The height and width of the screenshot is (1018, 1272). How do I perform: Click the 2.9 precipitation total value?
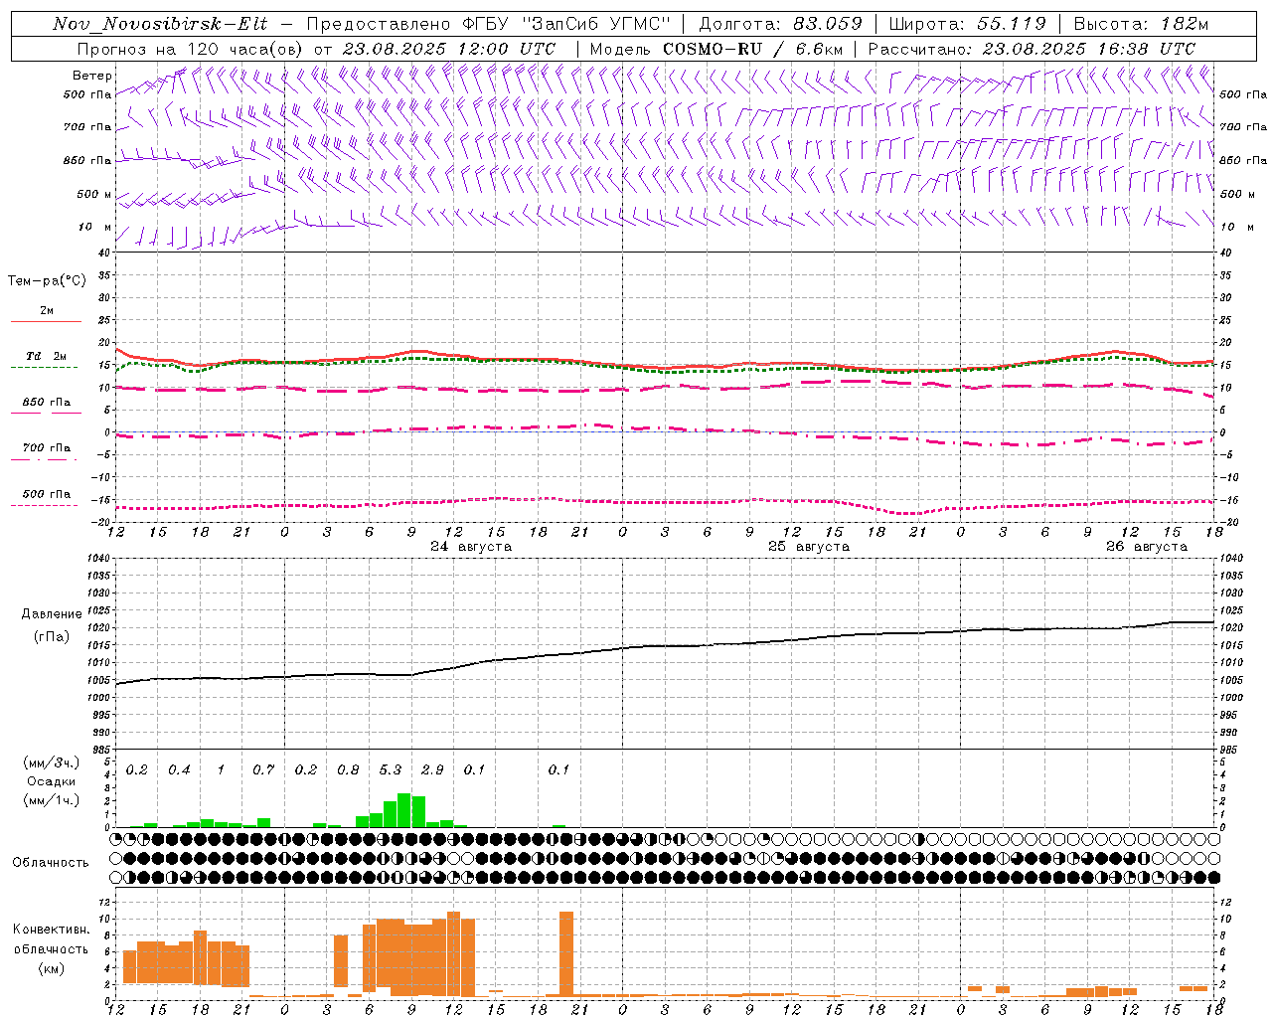tap(432, 770)
